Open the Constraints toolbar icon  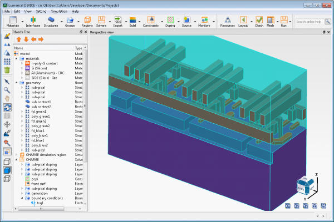coord(151,22)
